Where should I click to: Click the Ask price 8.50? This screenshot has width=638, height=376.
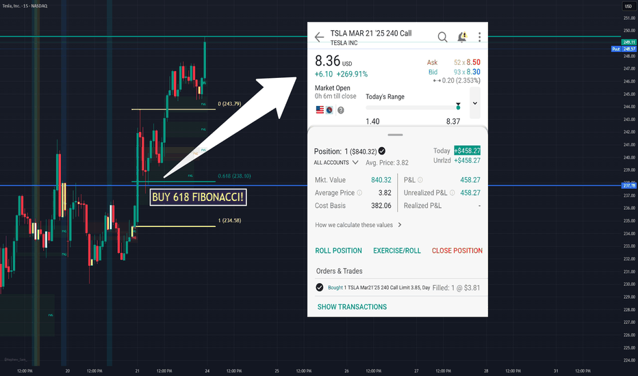pos(473,62)
